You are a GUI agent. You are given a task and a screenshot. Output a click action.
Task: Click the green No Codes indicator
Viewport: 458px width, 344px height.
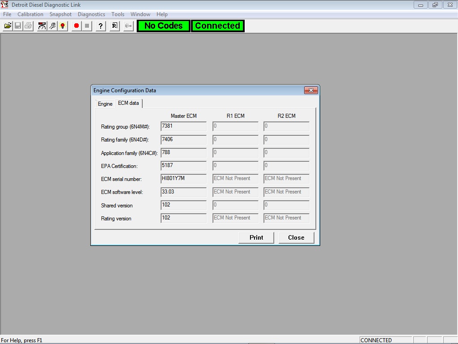click(163, 26)
